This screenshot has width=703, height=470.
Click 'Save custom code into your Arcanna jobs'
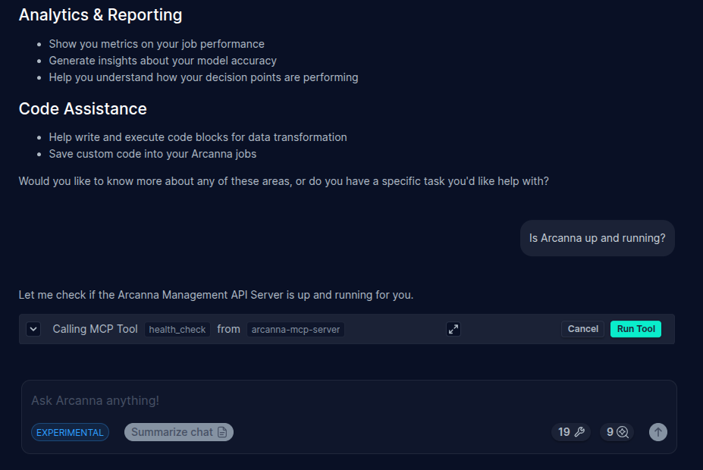click(152, 154)
